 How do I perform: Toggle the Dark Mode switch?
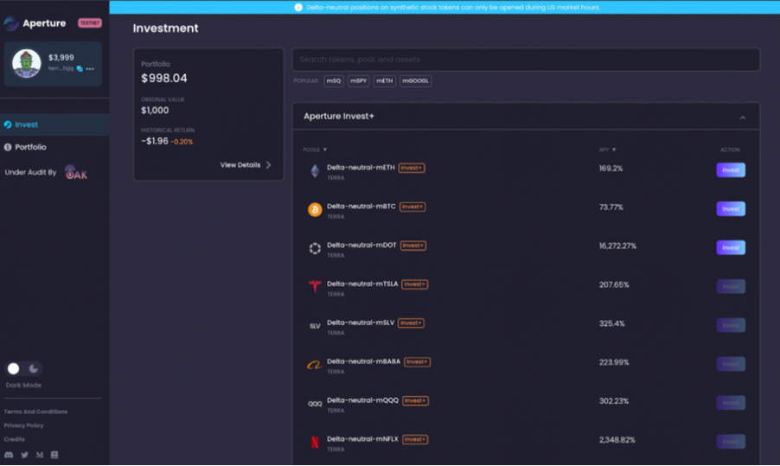click(x=22, y=368)
